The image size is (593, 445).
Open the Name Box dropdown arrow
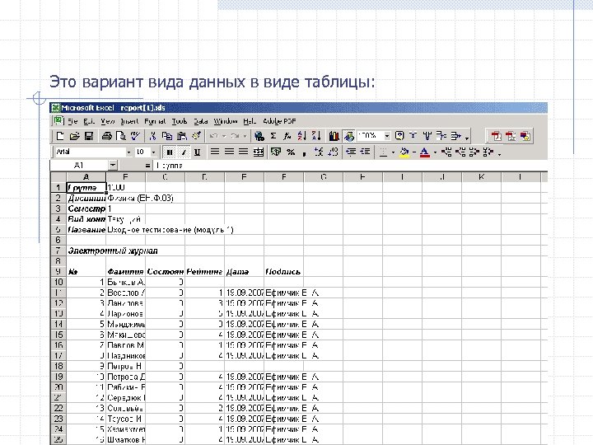[x=113, y=165]
